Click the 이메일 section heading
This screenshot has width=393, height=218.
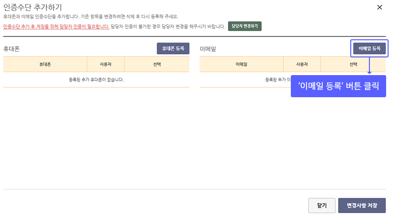(x=207, y=49)
